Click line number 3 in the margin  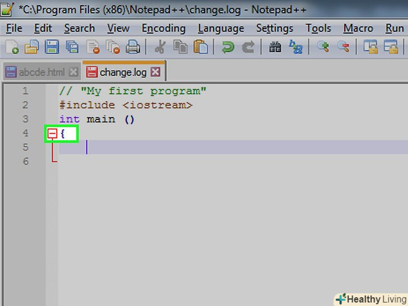pyautogui.click(x=25, y=119)
